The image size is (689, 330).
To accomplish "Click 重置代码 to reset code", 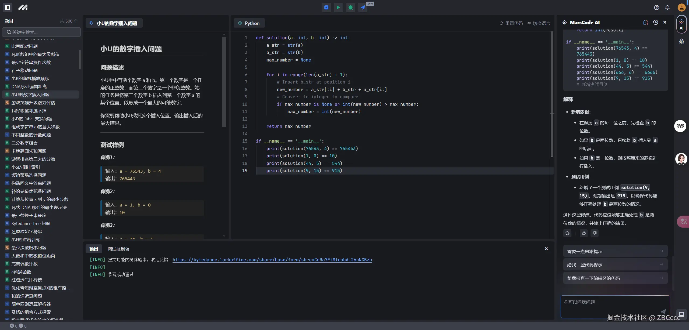I will [x=511, y=23].
